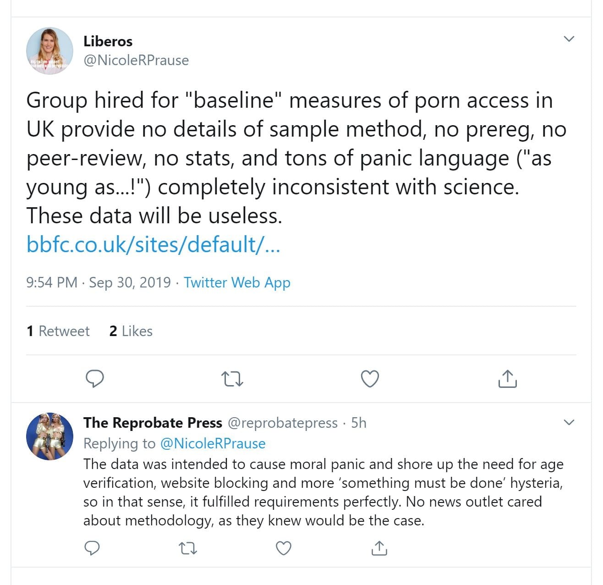This screenshot has width=603, height=585.
Task: Share The Reprobate Press reply
Action: coord(379,548)
